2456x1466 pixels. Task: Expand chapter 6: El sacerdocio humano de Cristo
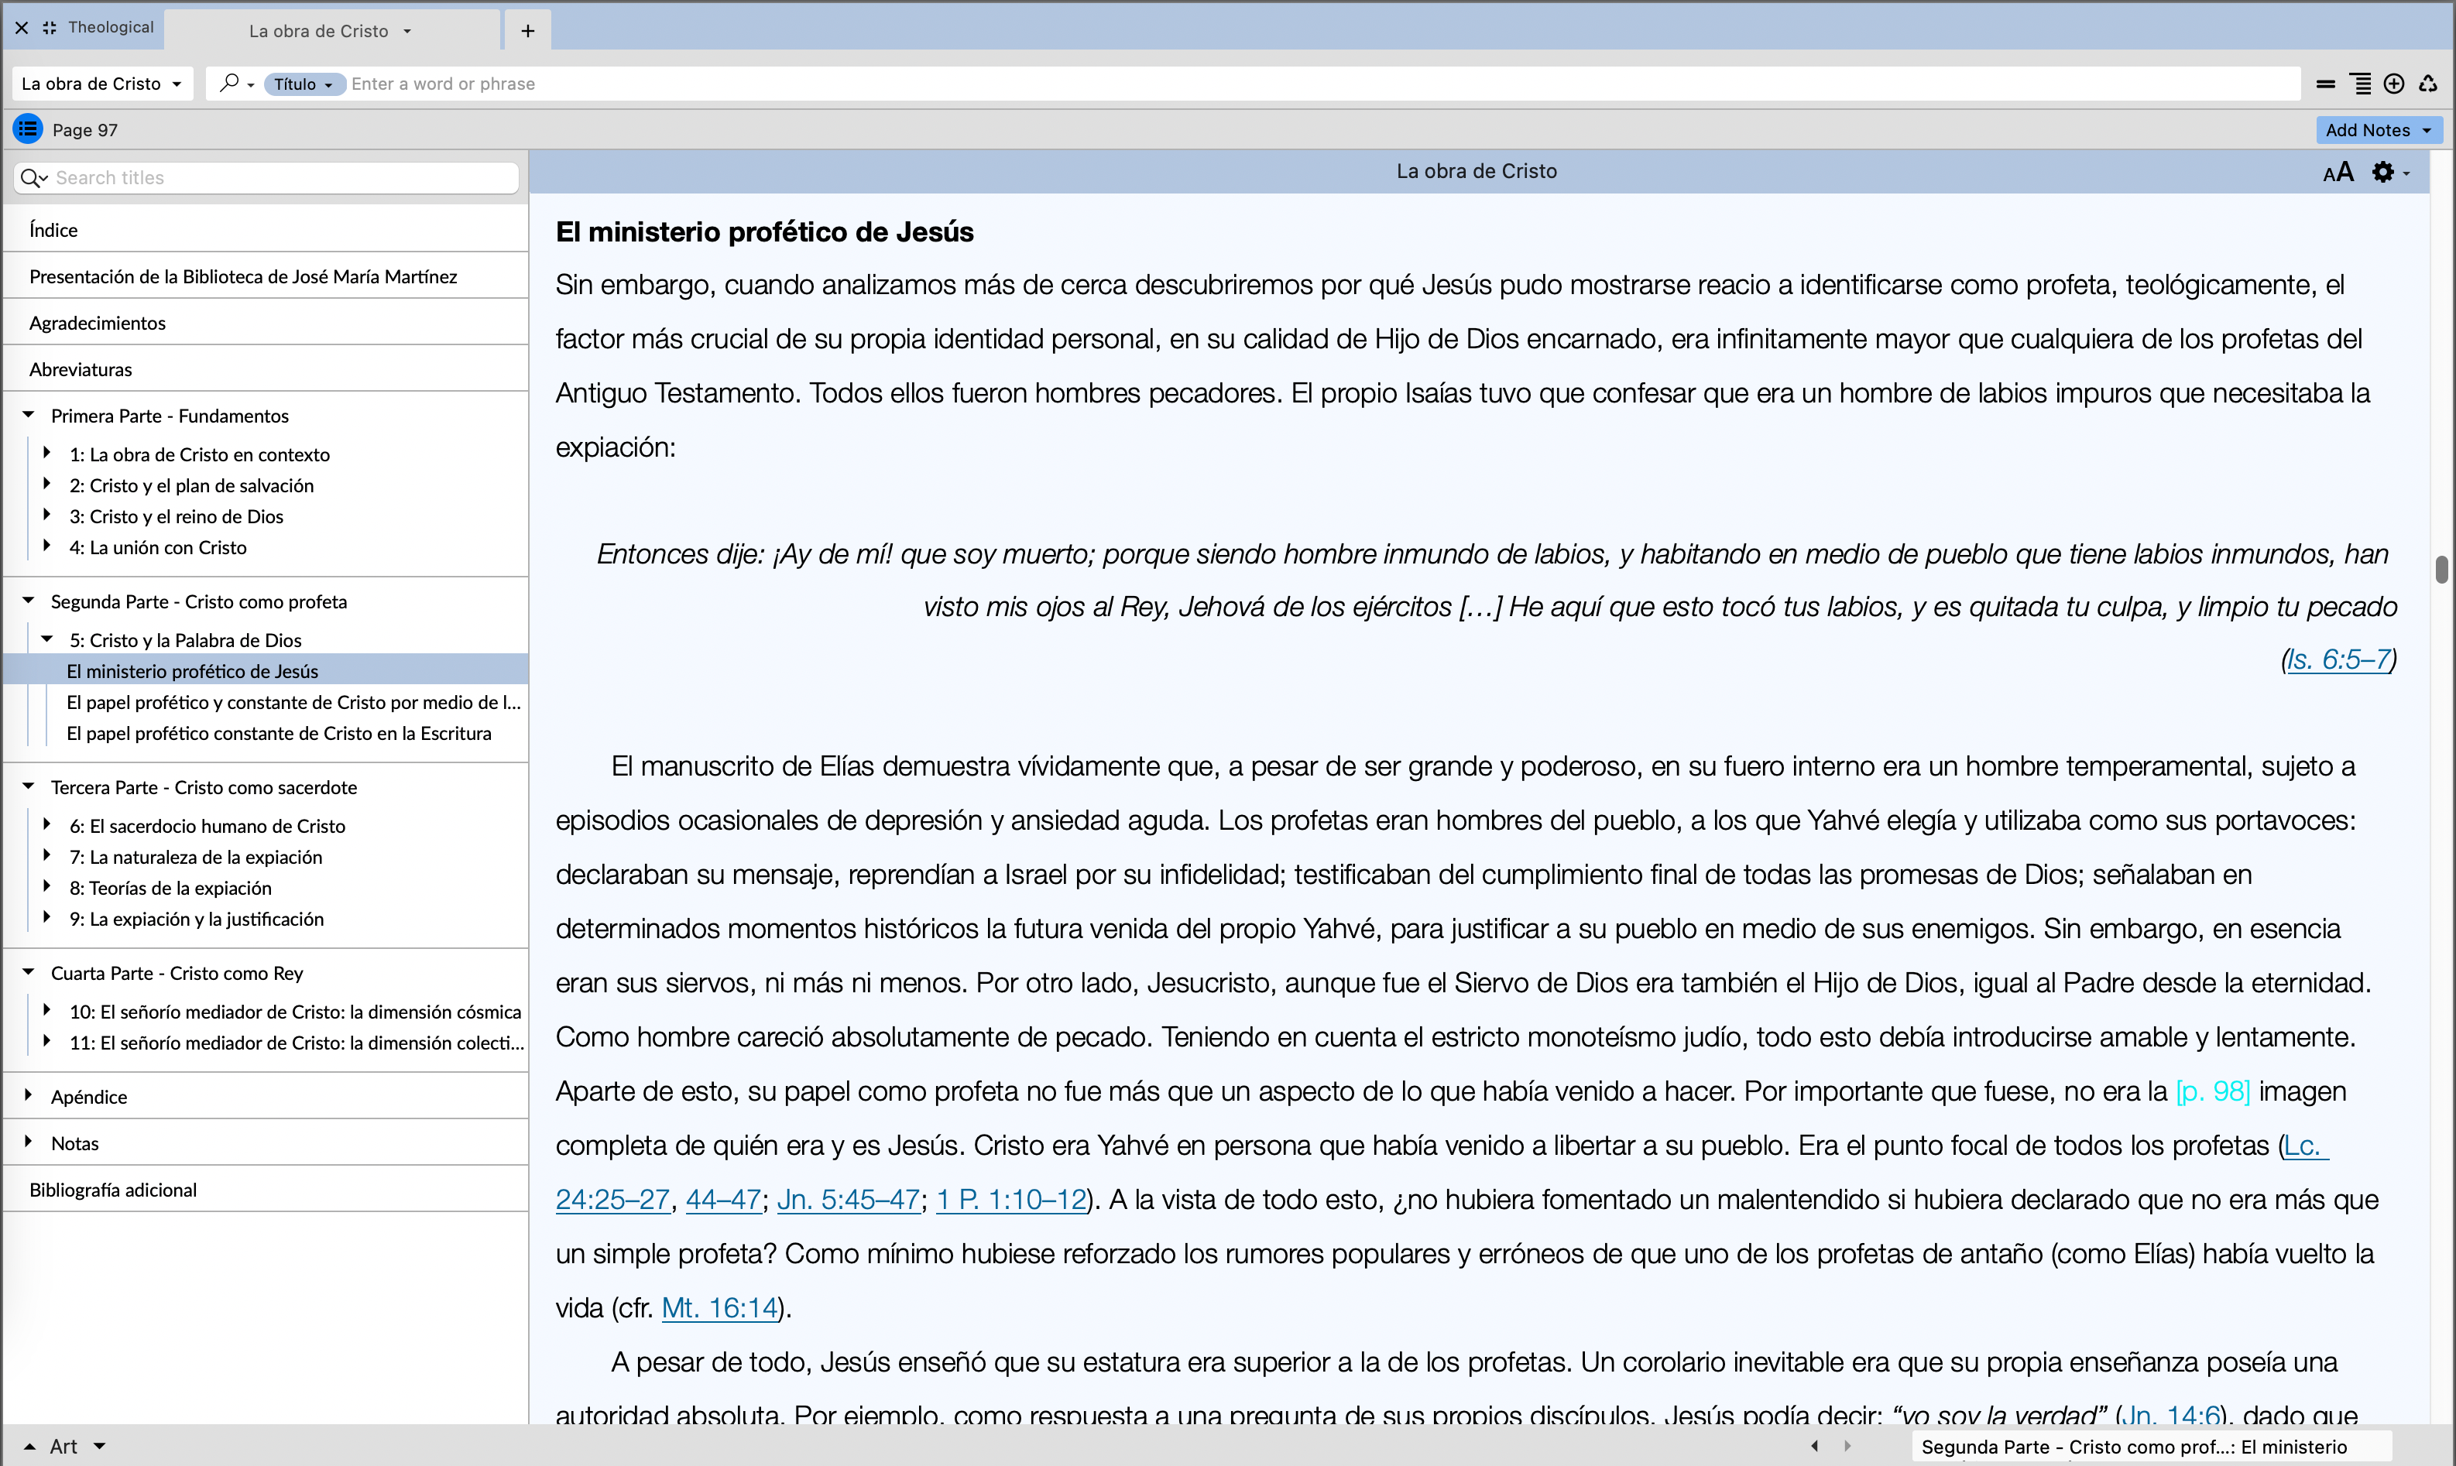click(x=46, y=825)
